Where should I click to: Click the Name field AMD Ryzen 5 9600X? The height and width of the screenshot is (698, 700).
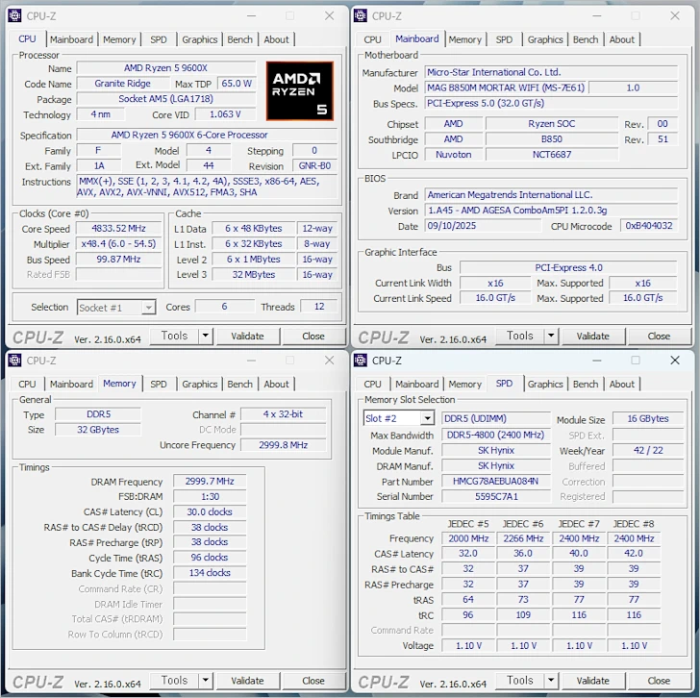[x=165, y=68]
